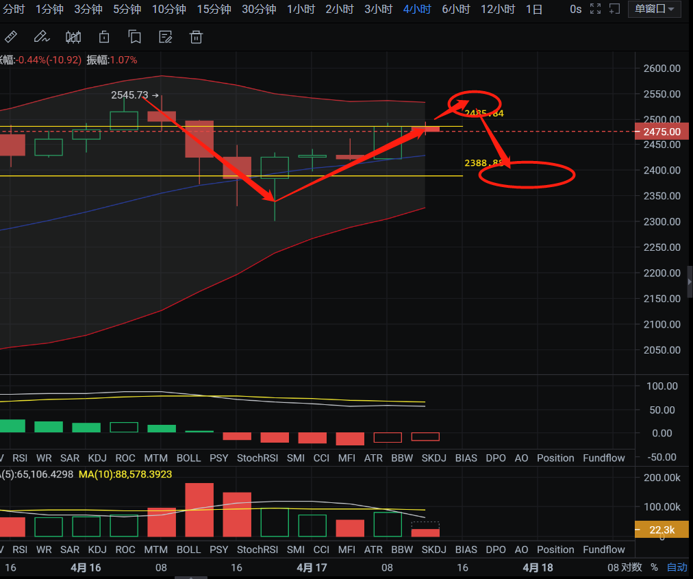The height and width of the screenshot is (579, 693).
Task: Toggle 对数 logarithmic scale
Action: [x=631, y=567]
